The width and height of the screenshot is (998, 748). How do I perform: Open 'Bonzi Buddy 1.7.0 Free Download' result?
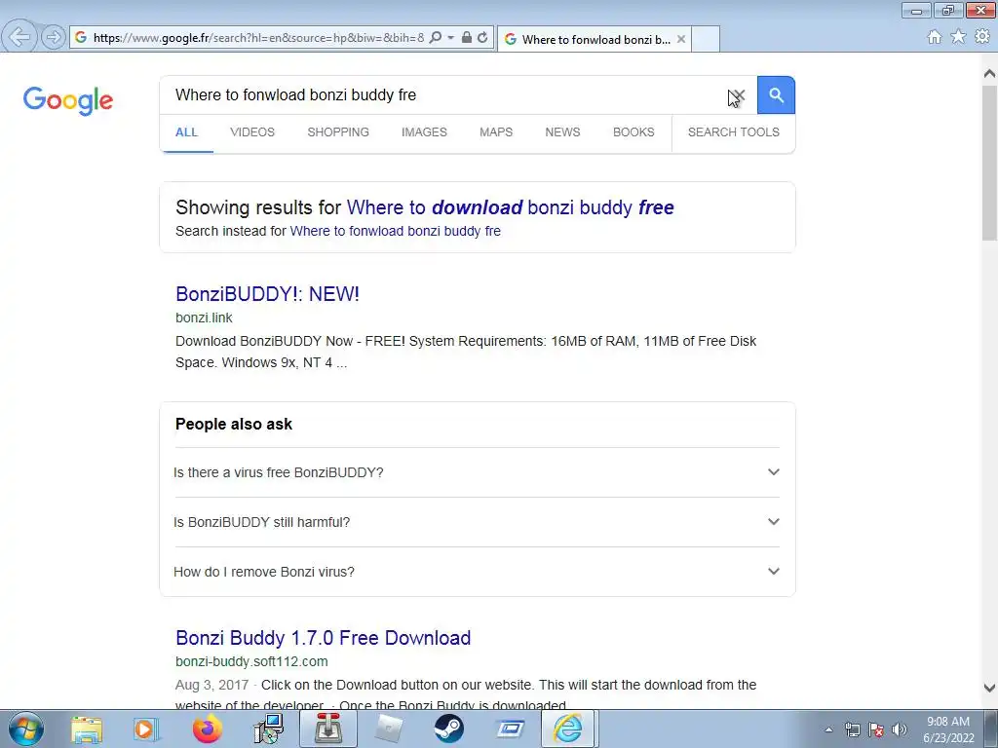[x=324, y=638]
